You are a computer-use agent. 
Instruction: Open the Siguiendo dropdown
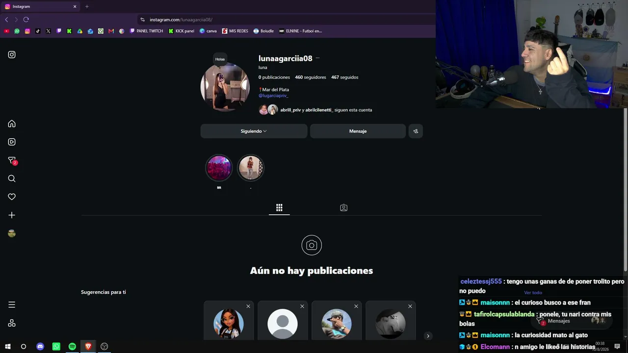254,131
